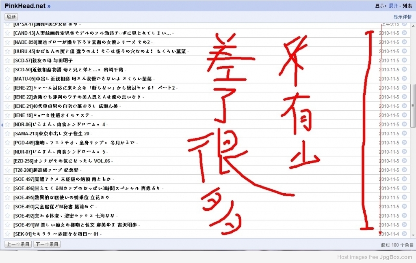Screen dimensions: 416x263
Task: Expand the NDR-06 entry row
Action: tap(206, 124)
